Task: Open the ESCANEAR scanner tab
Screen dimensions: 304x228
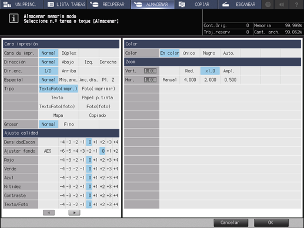Action: coord(239,4)
